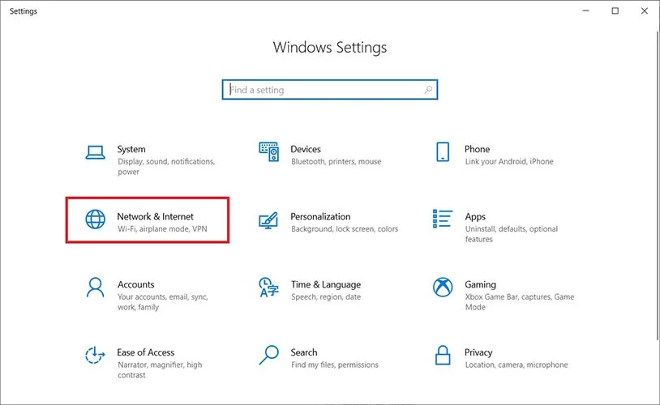This screenshot has height=405, width=660.
Task: Click the vertical scrollbar on right edge
Action: [x=657, y=185]
